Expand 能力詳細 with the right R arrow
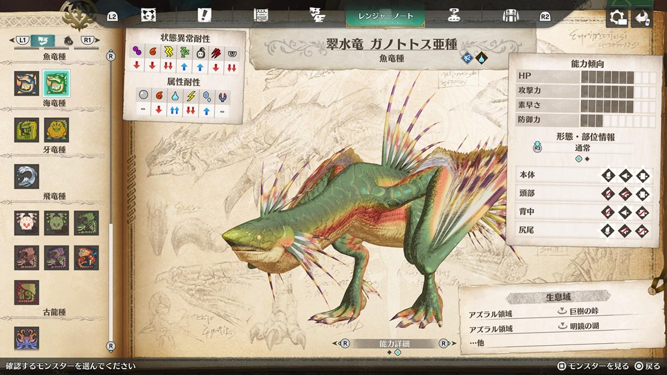Viewport: 667px width, 375px height. point(444,343)
